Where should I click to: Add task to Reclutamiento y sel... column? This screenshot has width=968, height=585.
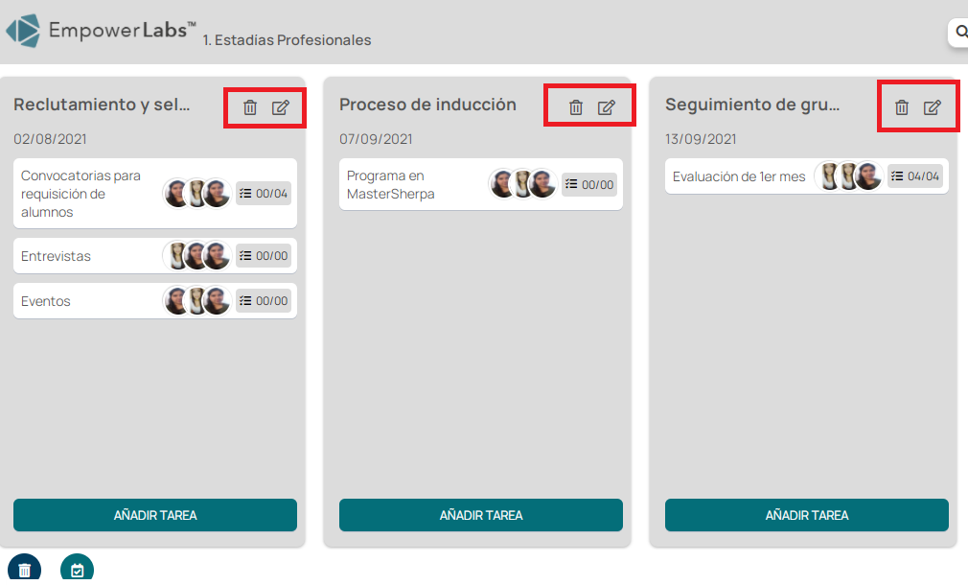(155, 515)
